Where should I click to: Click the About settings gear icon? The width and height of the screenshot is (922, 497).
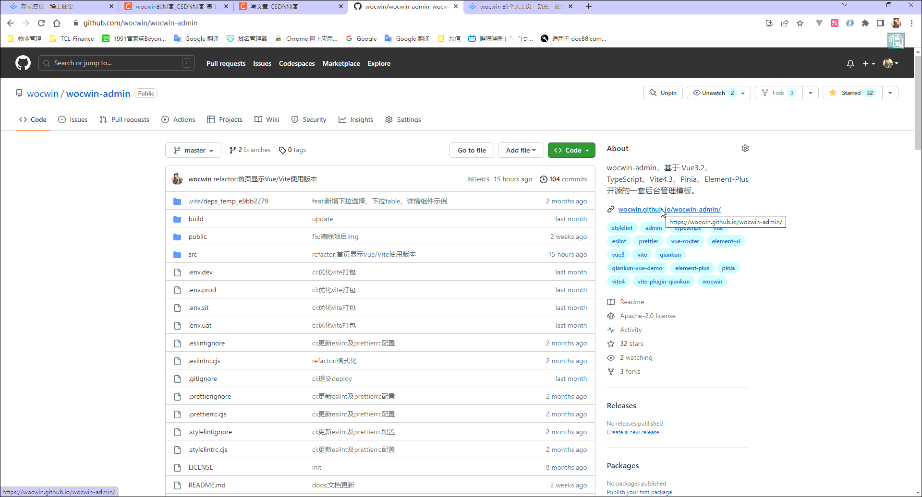click(745, 148)
